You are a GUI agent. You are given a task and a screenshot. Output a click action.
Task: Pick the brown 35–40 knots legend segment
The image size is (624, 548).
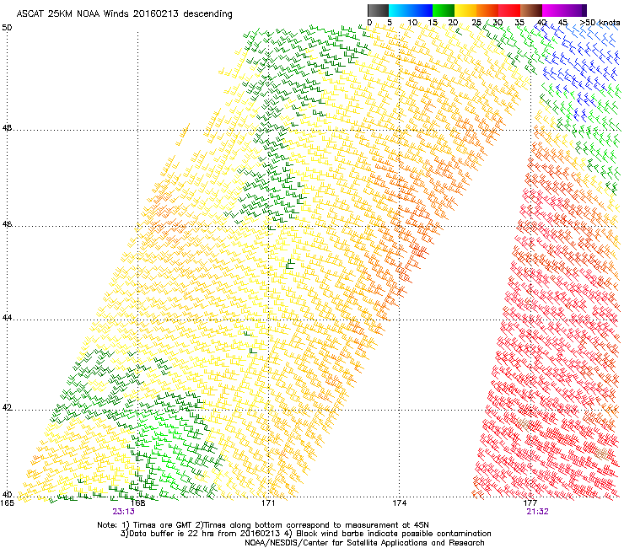(531, 10)
